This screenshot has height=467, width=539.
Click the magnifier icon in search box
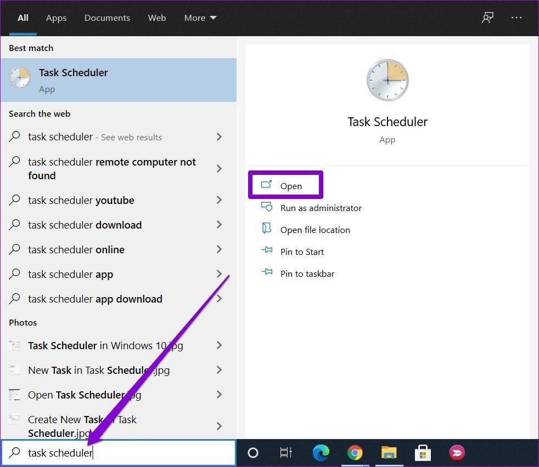(x=14, y=452)
